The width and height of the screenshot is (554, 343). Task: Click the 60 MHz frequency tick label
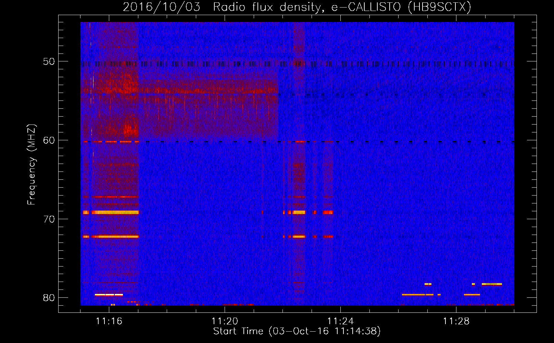click(49, 140)
